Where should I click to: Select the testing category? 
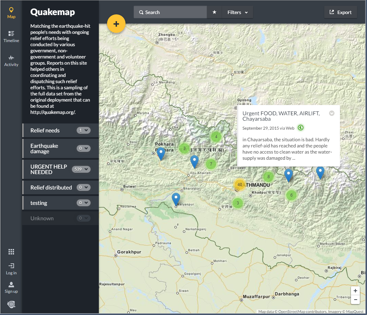(39, 203)
